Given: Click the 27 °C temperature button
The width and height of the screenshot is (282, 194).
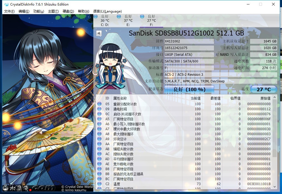Looking at the screenshot, I should [263, 89].
